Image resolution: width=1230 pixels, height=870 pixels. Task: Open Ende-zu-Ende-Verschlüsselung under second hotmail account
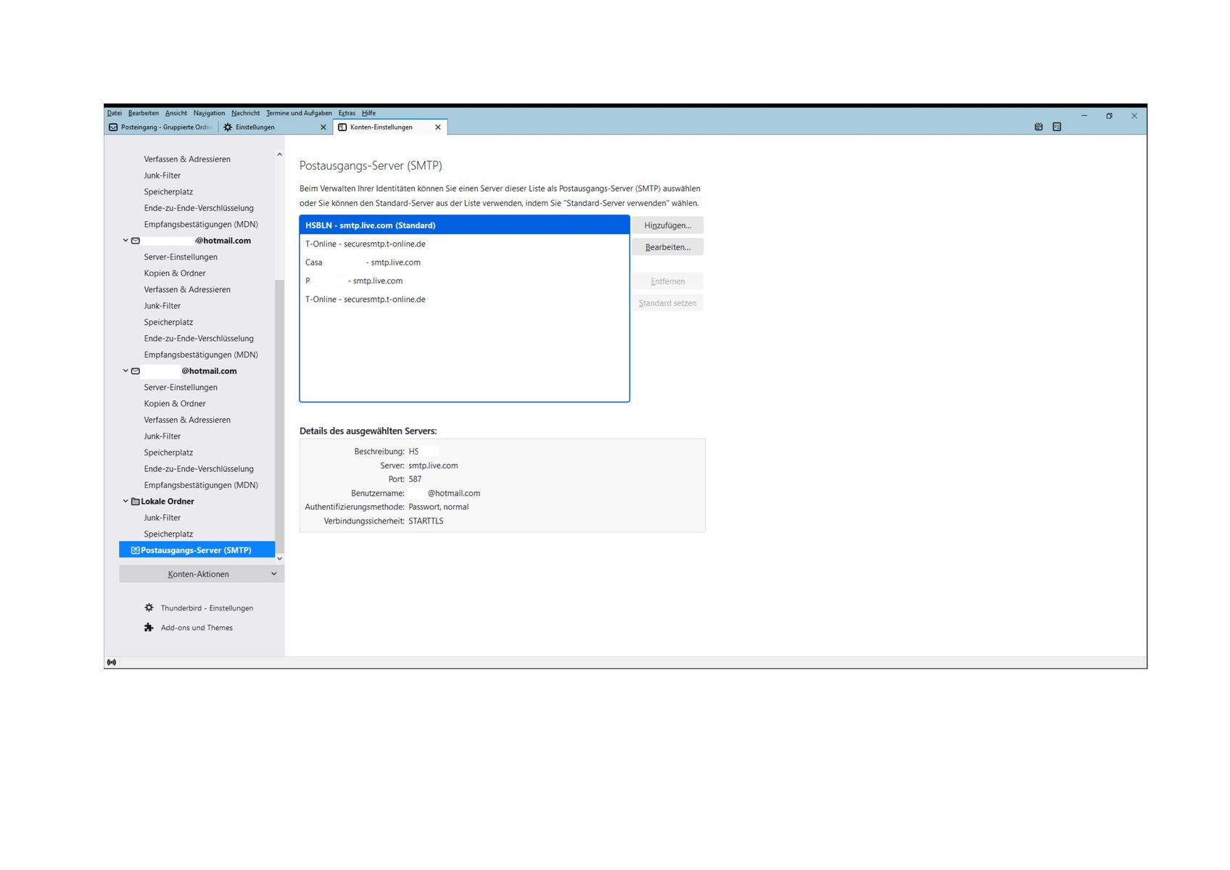click(x=199, y=468)
